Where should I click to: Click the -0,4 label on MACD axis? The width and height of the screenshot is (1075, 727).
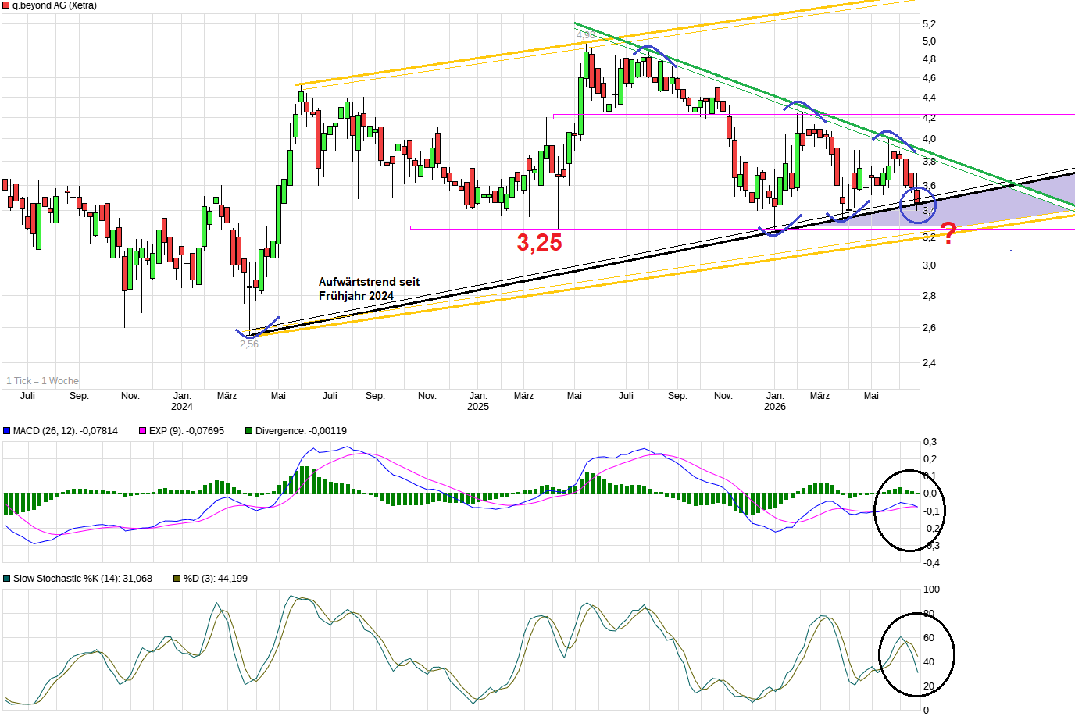(931, 563)
